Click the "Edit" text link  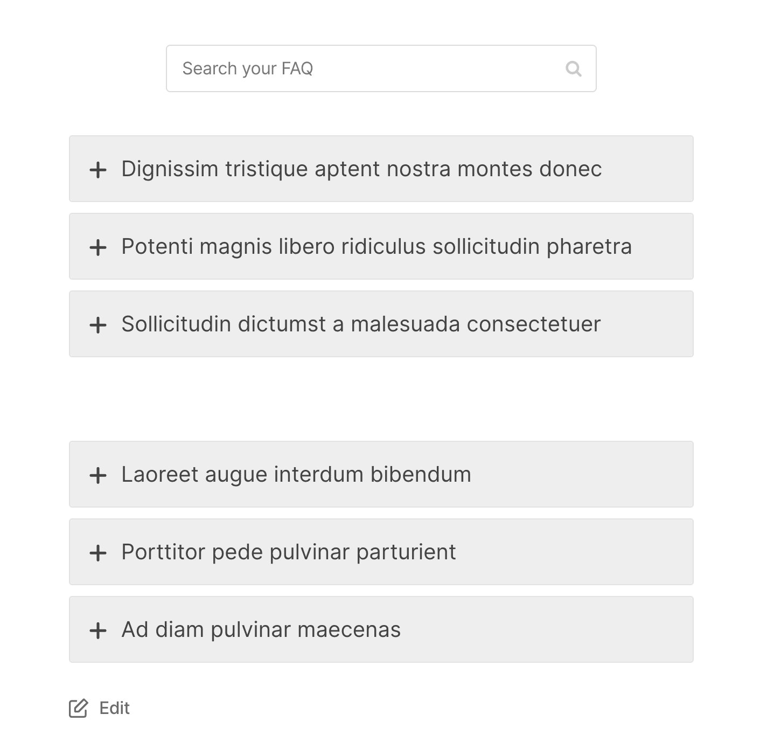(114, 708)
